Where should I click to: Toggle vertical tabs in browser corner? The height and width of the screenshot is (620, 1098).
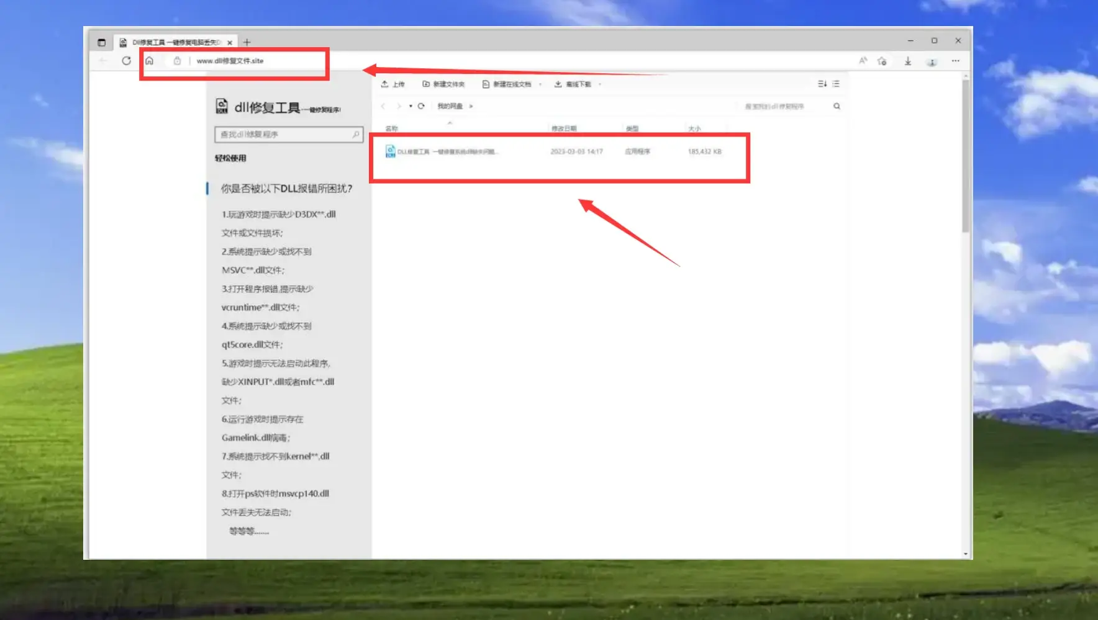(x=101, y=42)
